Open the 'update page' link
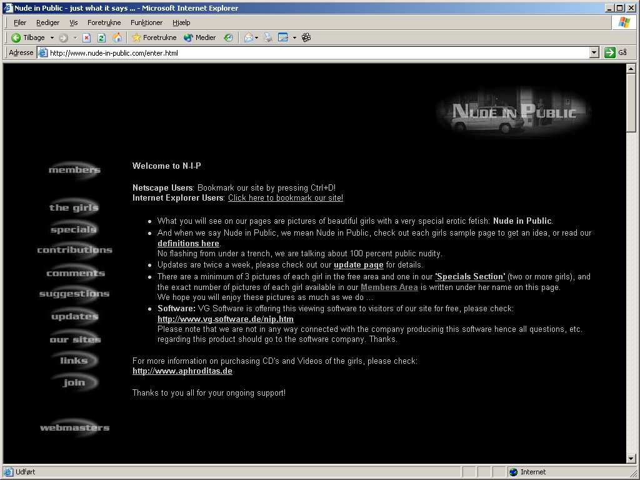This screenshot has height=480, width=640. click(358, 265)
